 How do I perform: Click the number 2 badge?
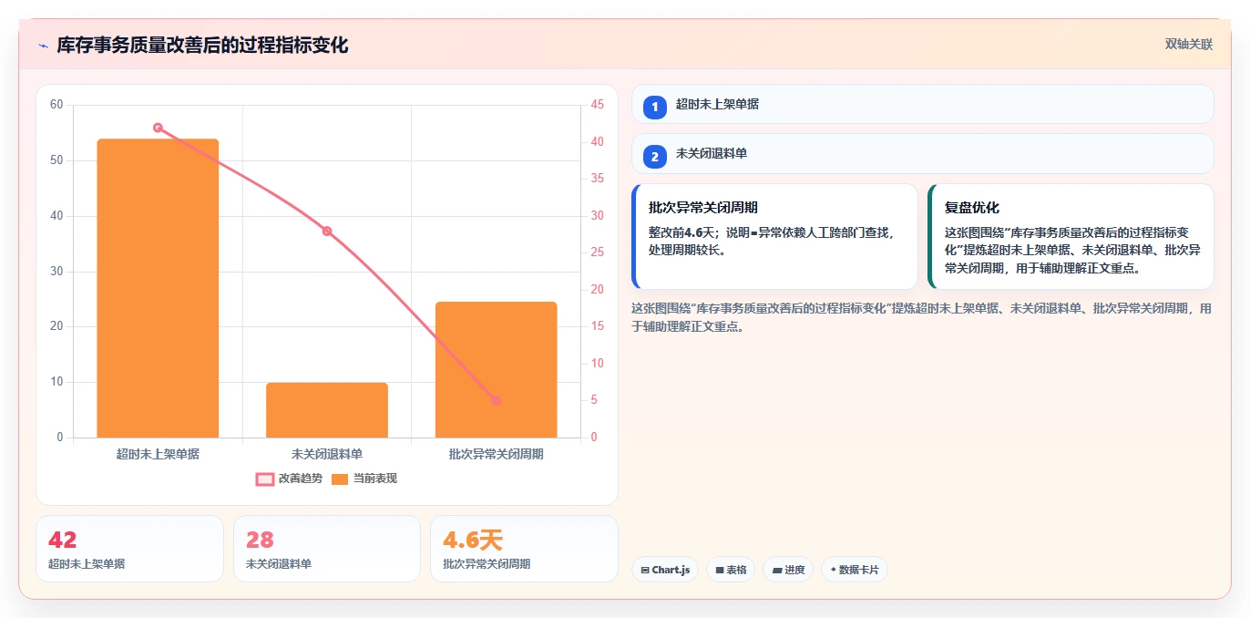pos(654,157)
